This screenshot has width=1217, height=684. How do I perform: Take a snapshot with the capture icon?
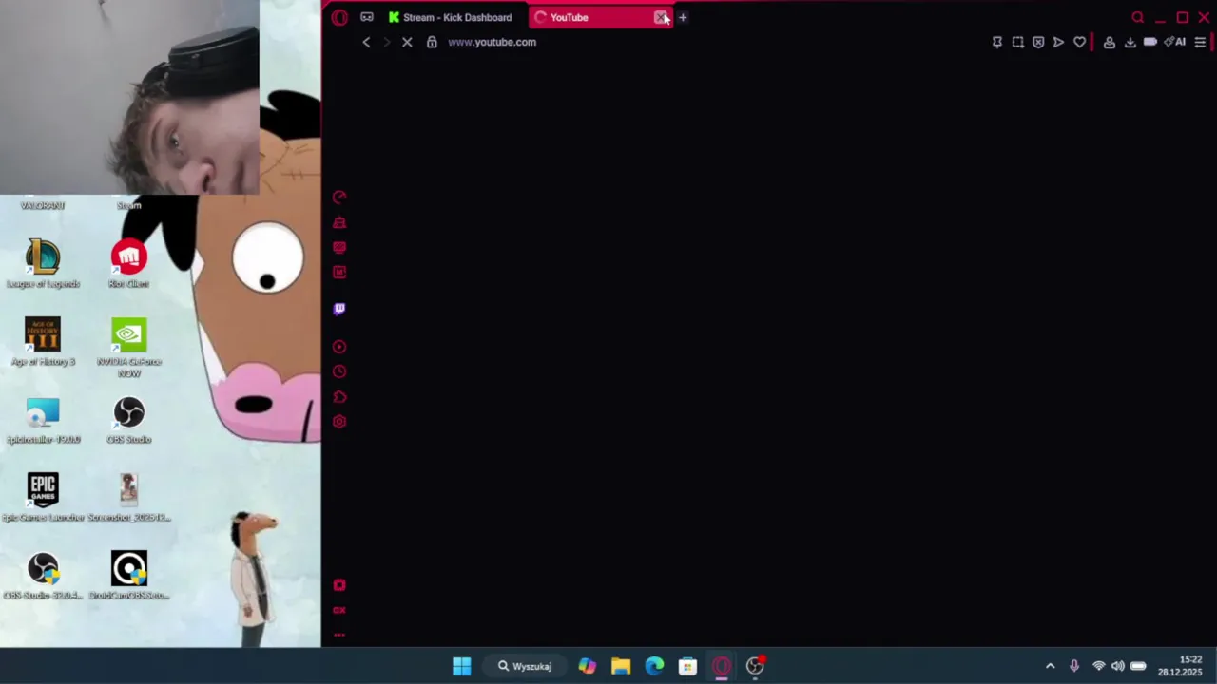[x=1018, y=42]
